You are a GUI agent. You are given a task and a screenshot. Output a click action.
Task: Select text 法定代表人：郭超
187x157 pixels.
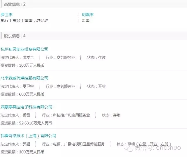tap(15, 144)
